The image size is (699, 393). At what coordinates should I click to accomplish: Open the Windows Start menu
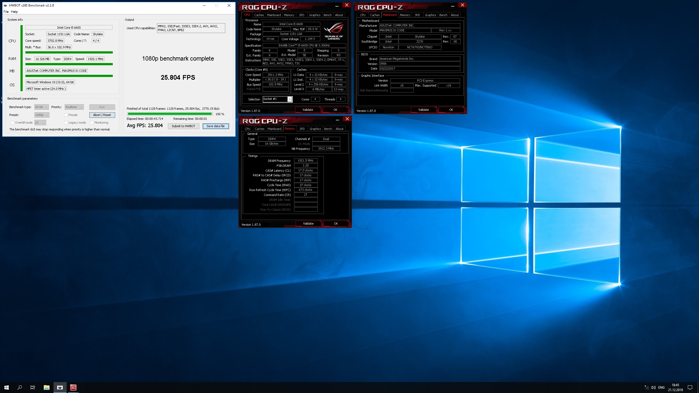7,387
